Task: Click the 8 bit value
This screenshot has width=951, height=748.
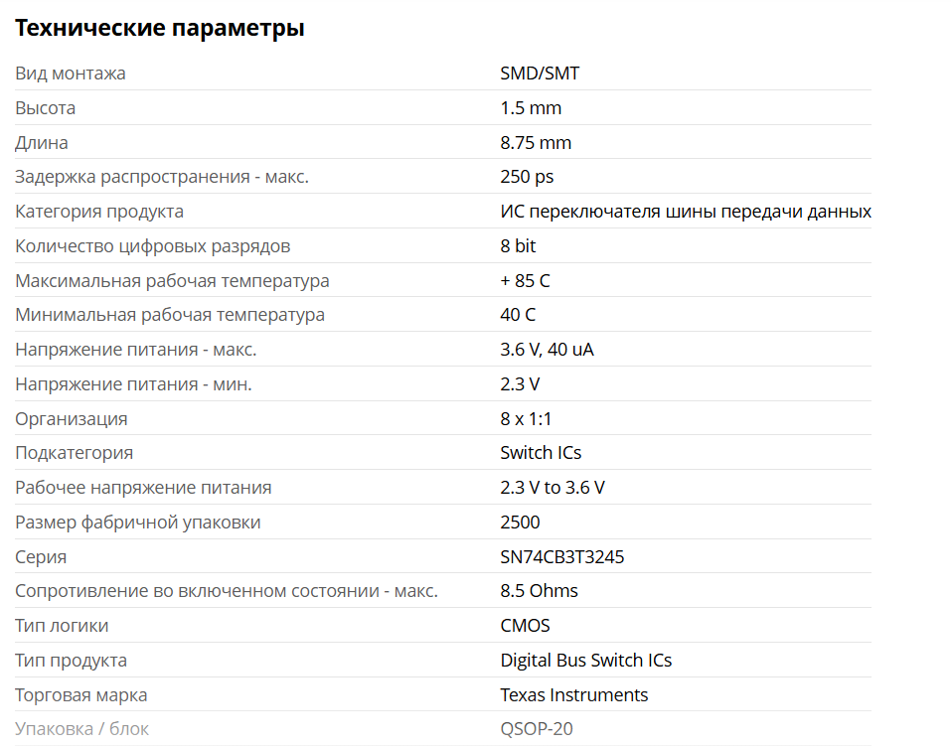Action: click(x=518, y=246)
